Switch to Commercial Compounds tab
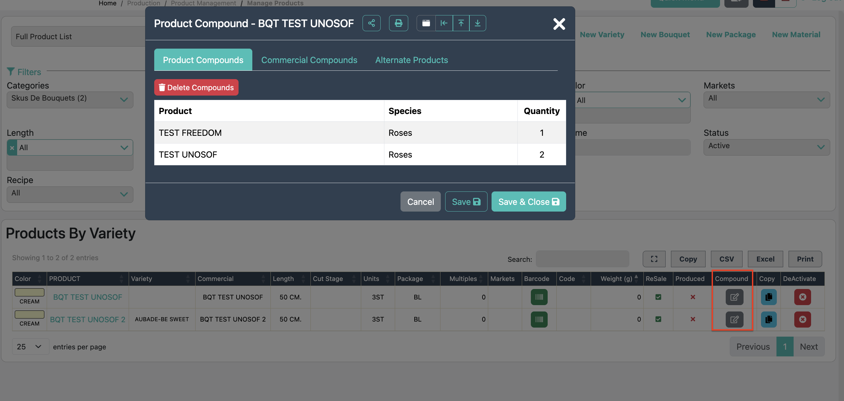This screenshot has height=401, width=844. point(309,60)
